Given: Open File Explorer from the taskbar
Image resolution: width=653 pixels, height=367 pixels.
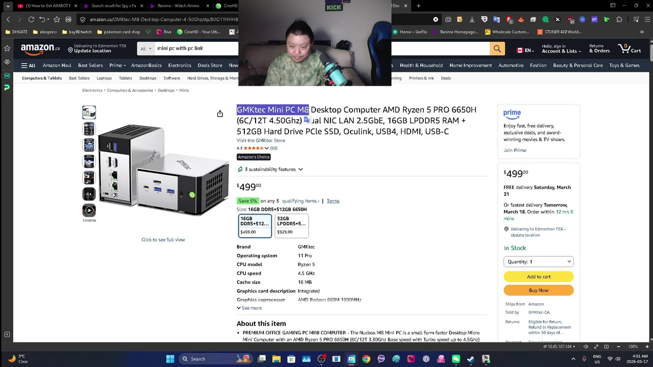Looking at the screenshot, I should (277, 359).
